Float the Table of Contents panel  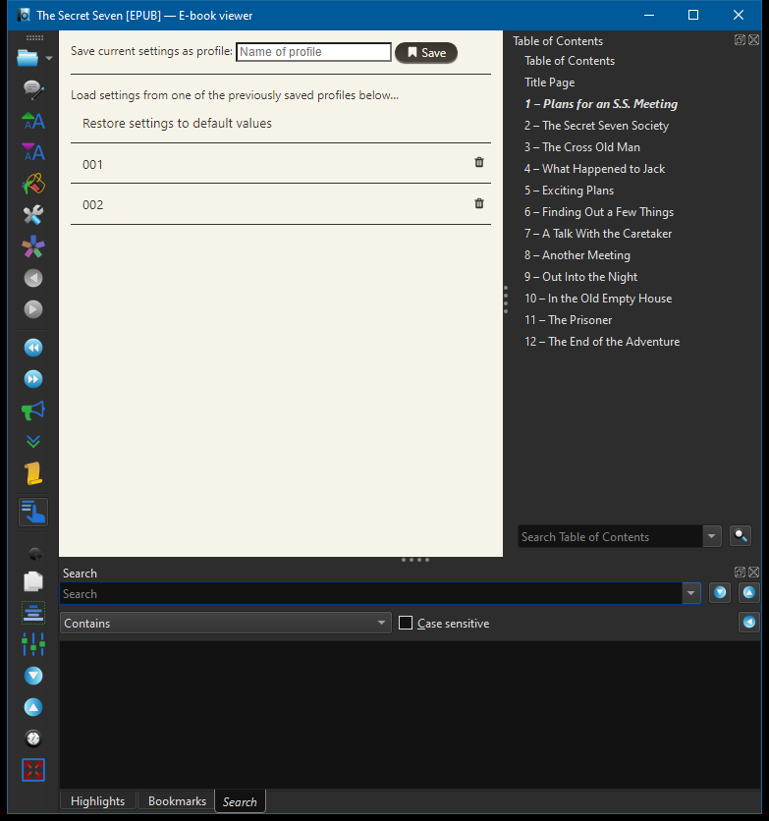(740, 40)
